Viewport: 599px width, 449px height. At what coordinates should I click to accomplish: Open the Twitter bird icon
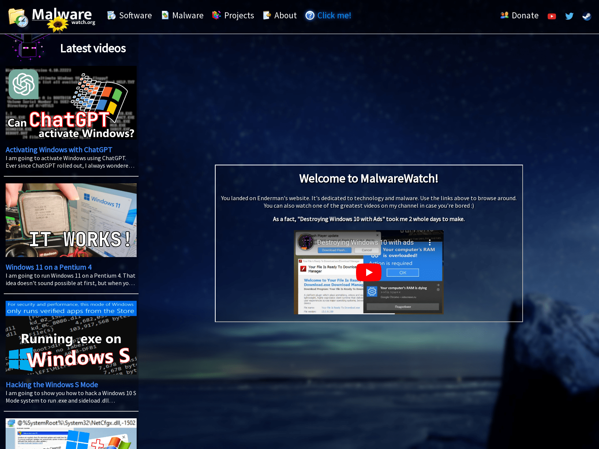[569, 16]
